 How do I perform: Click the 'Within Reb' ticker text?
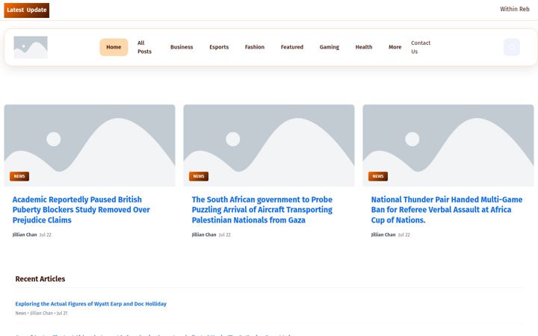(x=515, y=9)
